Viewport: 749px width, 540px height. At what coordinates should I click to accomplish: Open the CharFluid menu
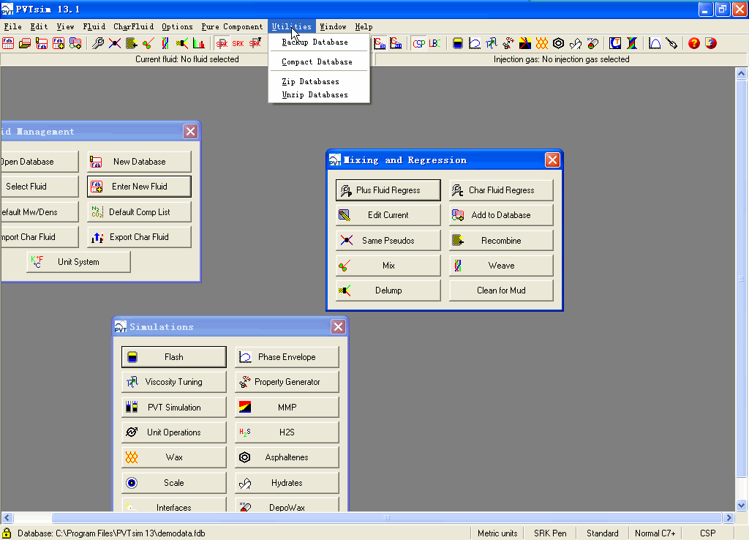tap(134, 27)
